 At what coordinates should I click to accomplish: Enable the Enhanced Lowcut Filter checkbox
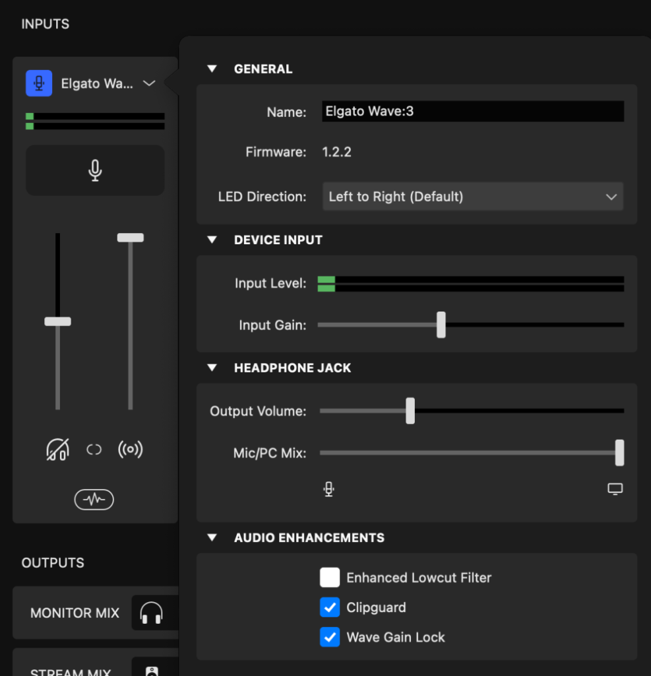[330, 578]
